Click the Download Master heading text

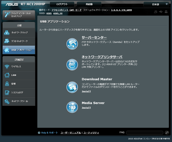tap(97, 79)
